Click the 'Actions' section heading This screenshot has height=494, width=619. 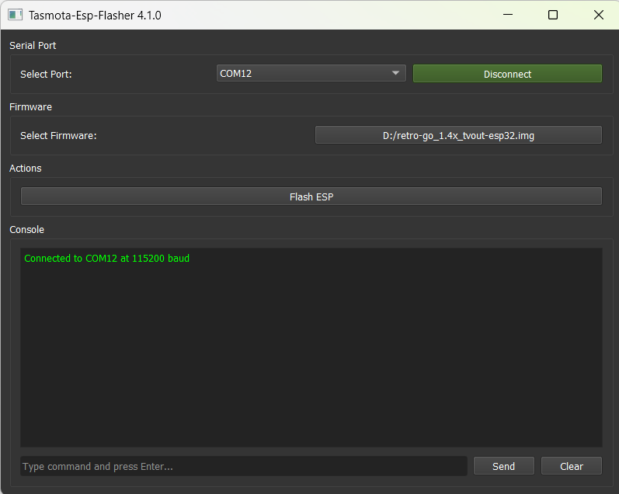pyautogui.click(x=26, y=169)
